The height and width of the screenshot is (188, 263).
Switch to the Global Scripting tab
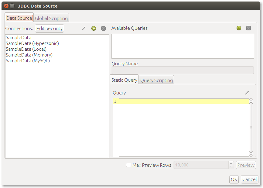tap(51, 18)
